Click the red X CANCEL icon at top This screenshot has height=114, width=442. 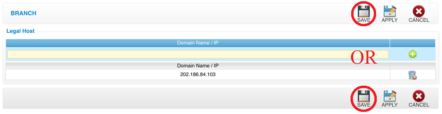pyautogui.click(x=419, y=12)
